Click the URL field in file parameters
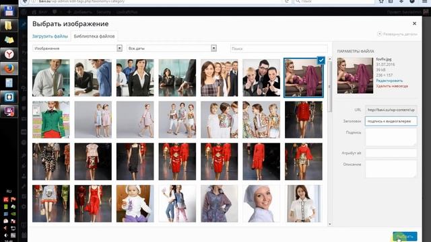This screenshot has height=242, width=431. (391, 110)
